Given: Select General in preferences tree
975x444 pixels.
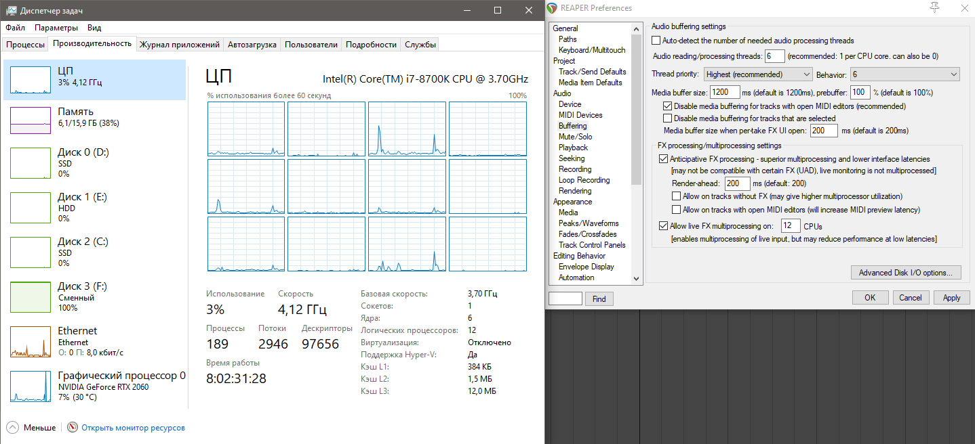Looking at the screenshot, I should click(x=565, y=28).
